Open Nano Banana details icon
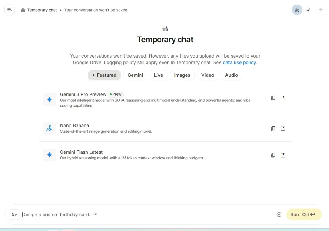The image size is (329, 231). tap(283, 128)
